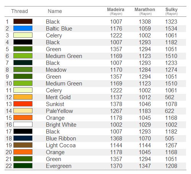Select the Medium Green name in row 6
The image size is (191, 174).
click(64, 56)
